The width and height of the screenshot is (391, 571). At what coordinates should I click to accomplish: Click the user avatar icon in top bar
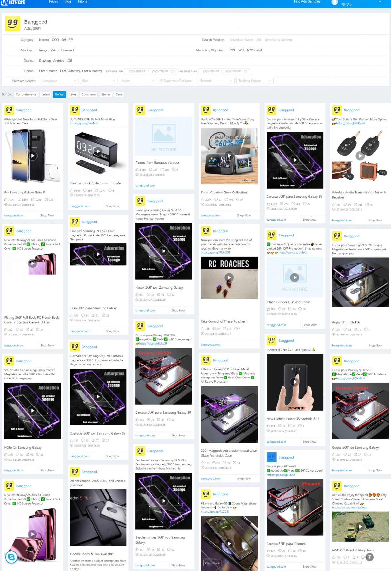(x=335, y=2)
